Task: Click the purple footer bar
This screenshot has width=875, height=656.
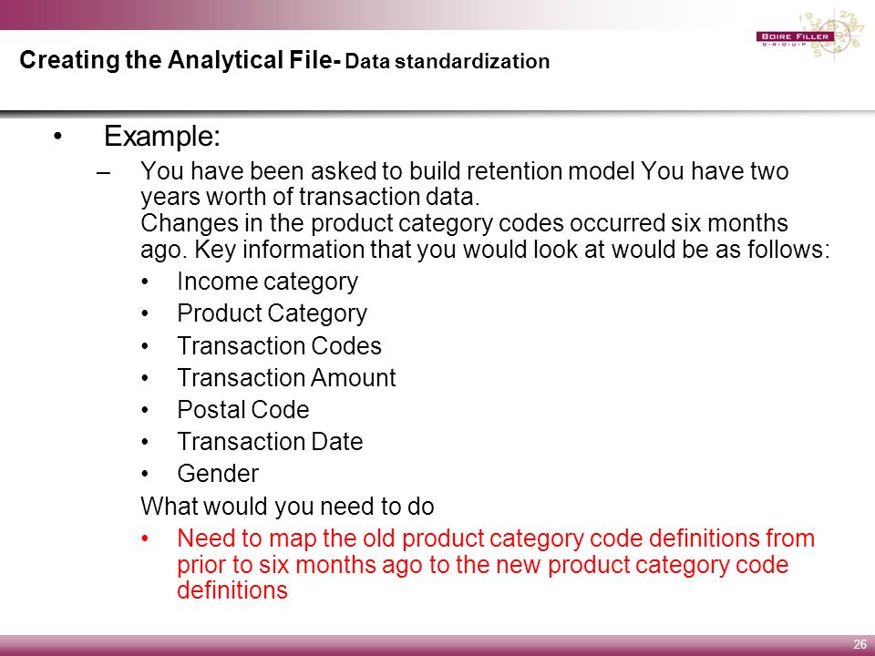Action: point(437,645)
